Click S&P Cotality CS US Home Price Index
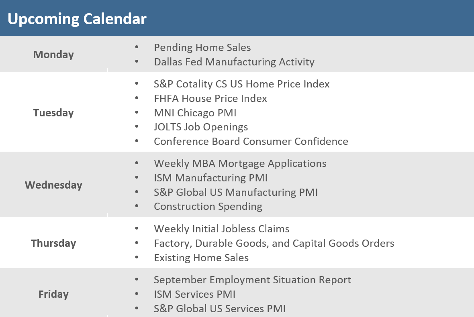This screenshot has height=317, width=474. 241,84
